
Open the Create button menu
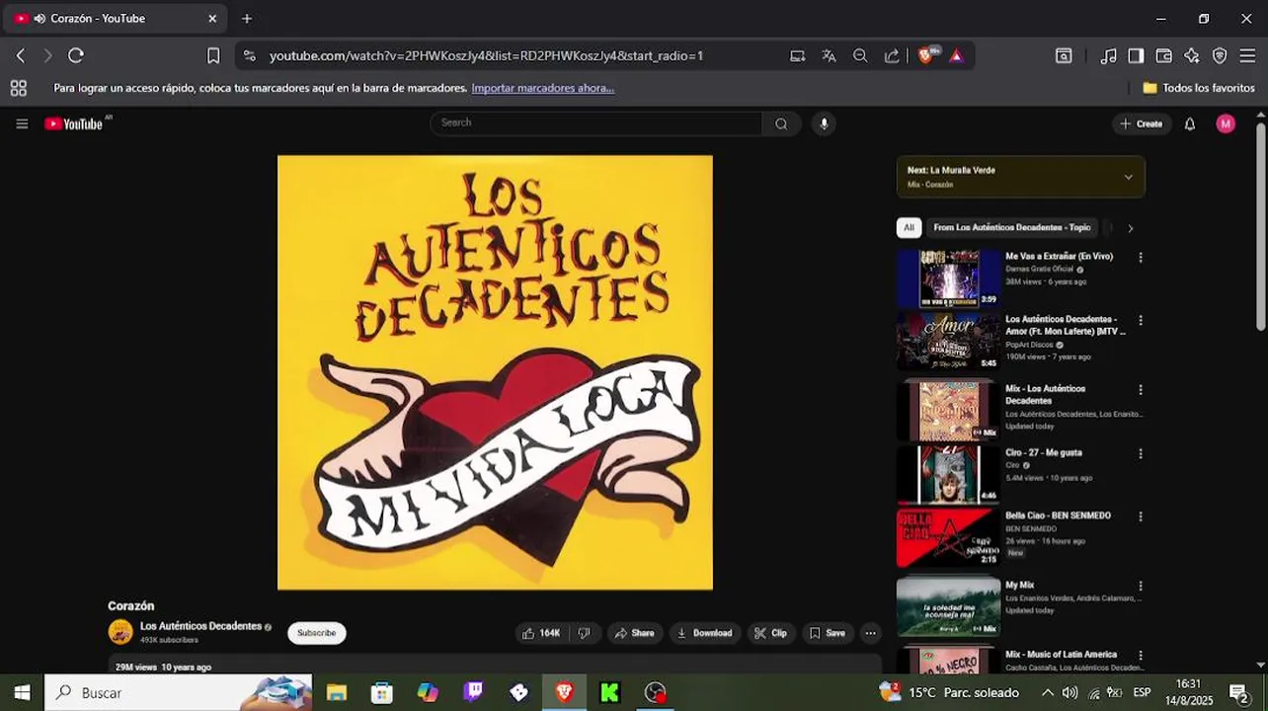click(1141, 123)
